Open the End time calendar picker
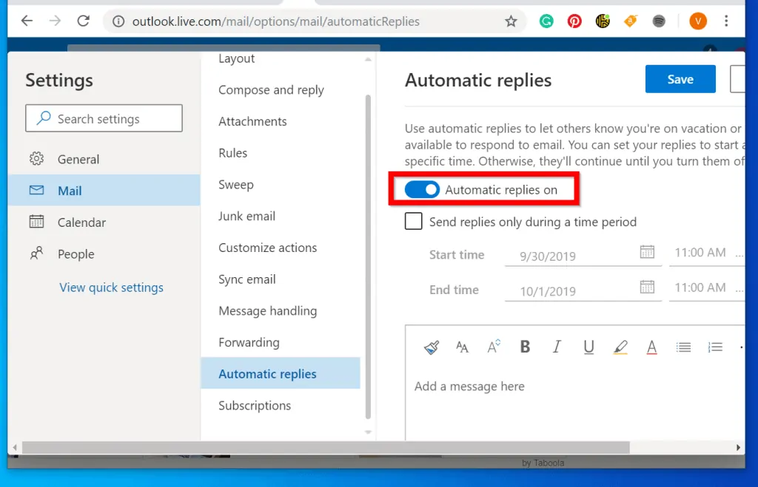This screenshot has height=487, width=758. click(x=647, y=287)
